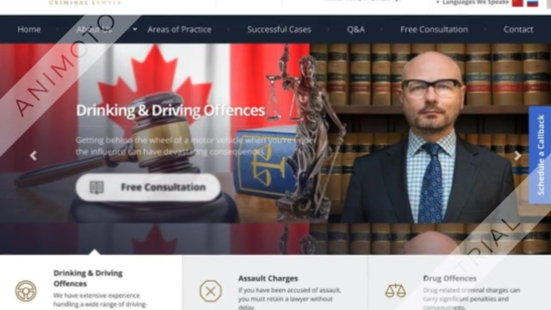Expand the About Us dropdown arrow
Screen dimensions: 551x310
135,29
